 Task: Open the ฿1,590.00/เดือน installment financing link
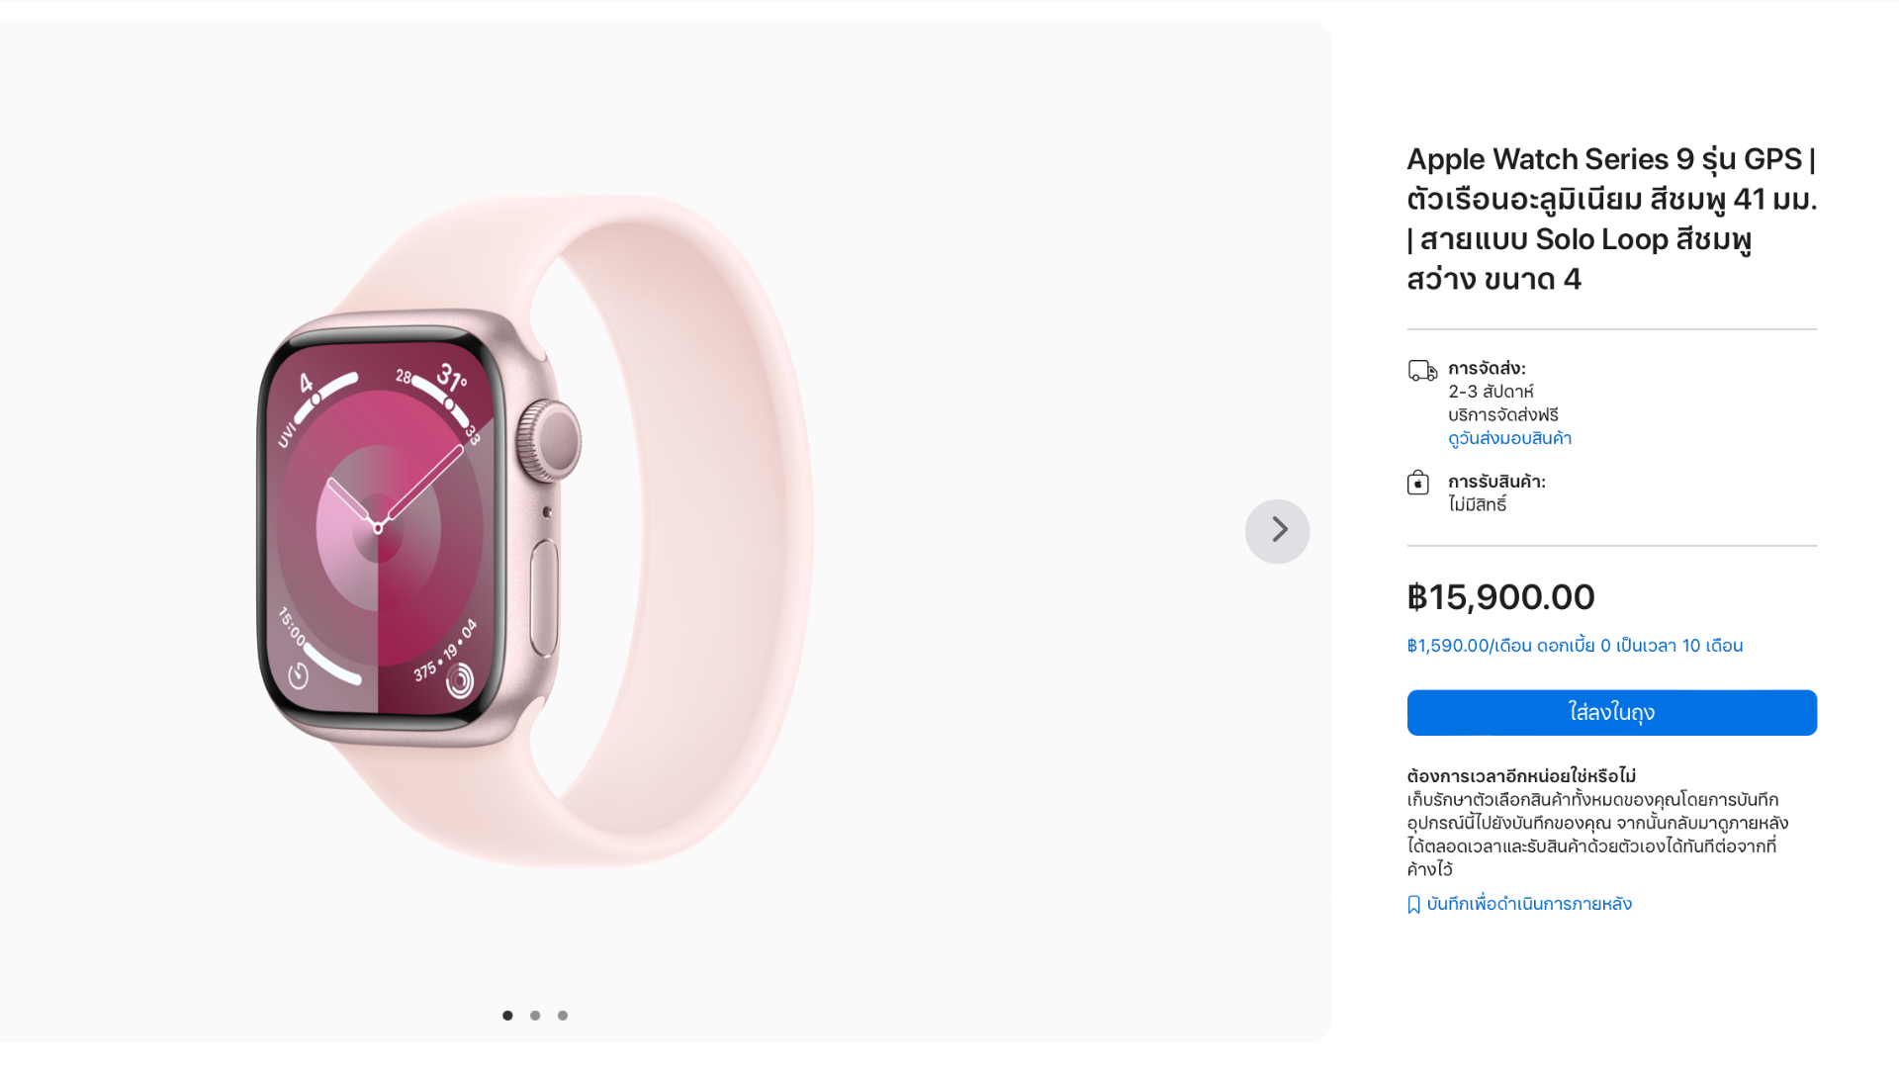1575,646
